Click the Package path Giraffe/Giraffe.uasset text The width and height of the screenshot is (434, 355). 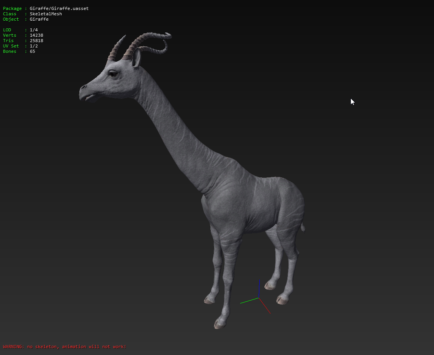(59, 8)
